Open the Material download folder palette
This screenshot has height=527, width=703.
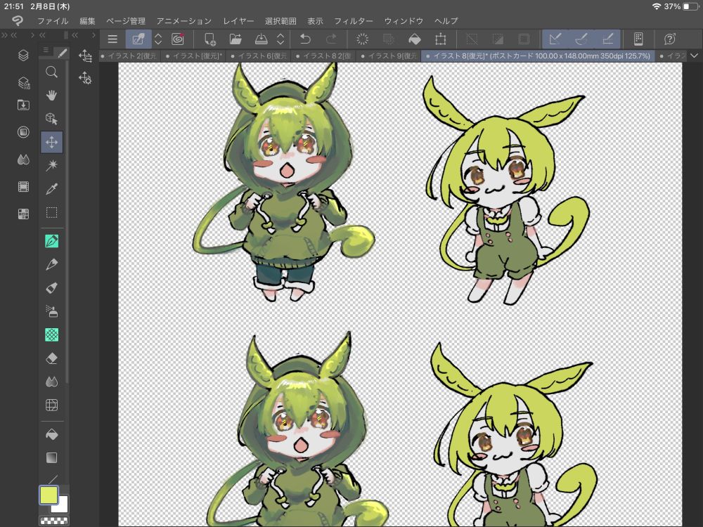pyautogui.click(x=23, y=105)
